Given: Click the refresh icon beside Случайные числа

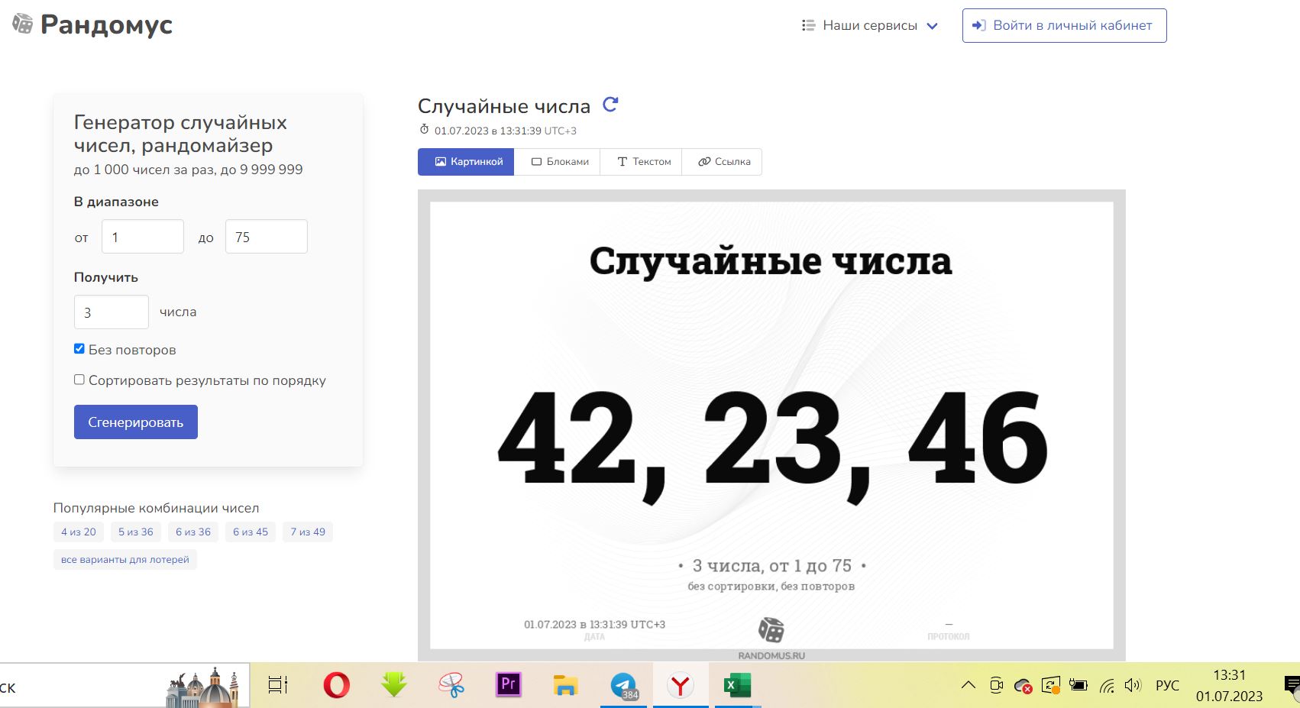Looking at the screenshot, I should (610, 105).
